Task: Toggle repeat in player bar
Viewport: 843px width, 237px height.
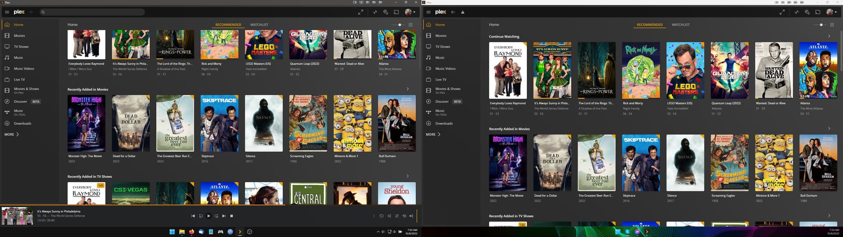Action: pyautogui.click(x=382, y=216)
